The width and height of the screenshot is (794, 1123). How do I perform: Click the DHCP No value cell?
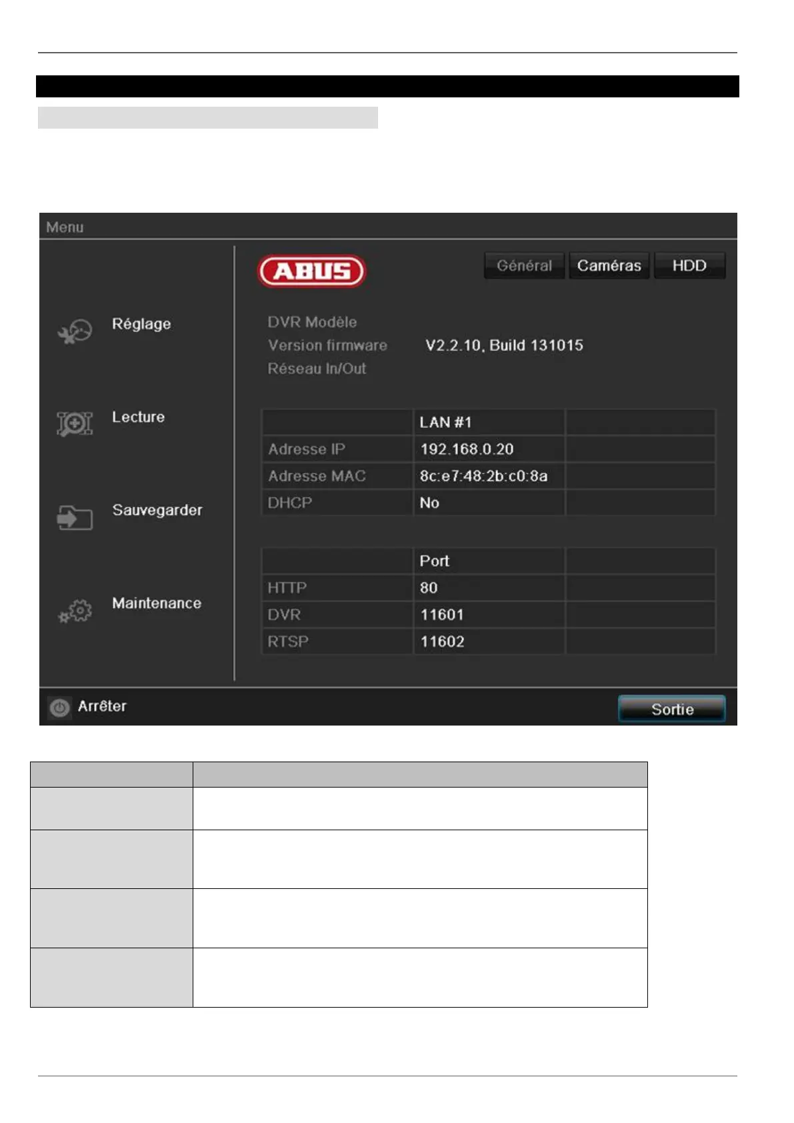coord(489,502)
